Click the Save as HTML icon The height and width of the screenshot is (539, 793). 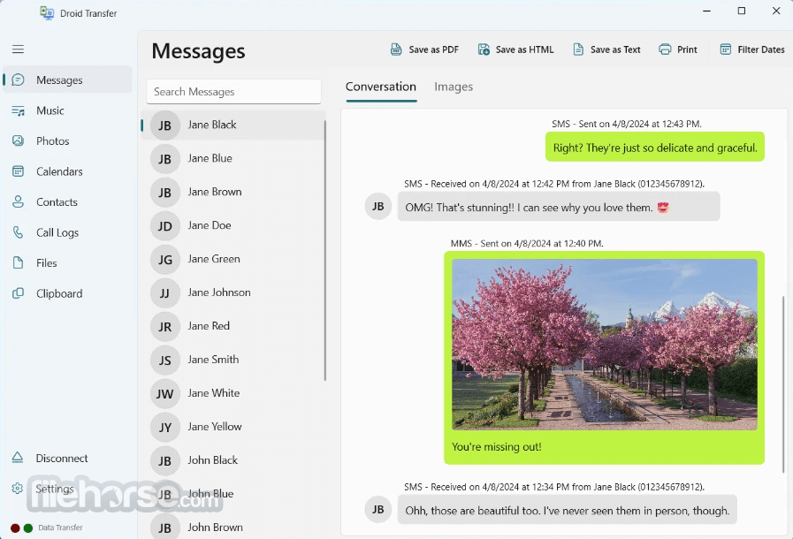[484, 49]
